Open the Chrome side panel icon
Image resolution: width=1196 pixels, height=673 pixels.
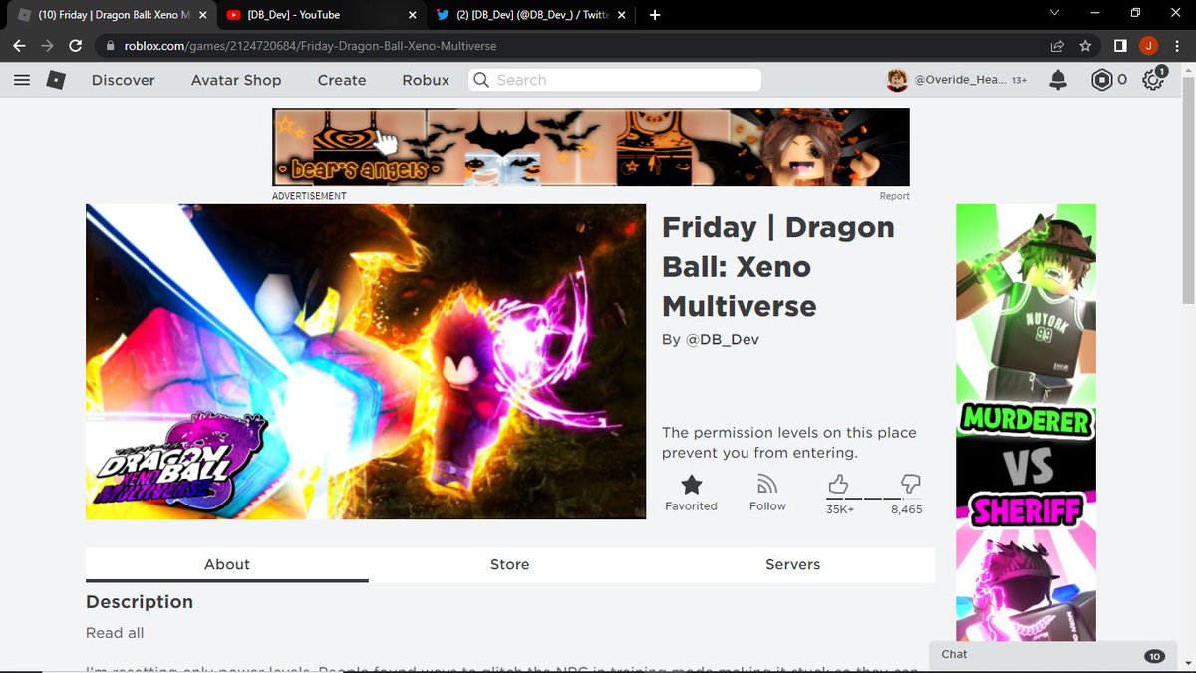coord(1120,46)
